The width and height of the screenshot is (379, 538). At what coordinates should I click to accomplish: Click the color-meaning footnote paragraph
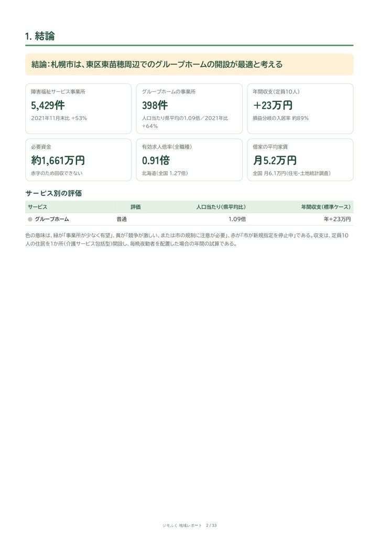[187, 240]
